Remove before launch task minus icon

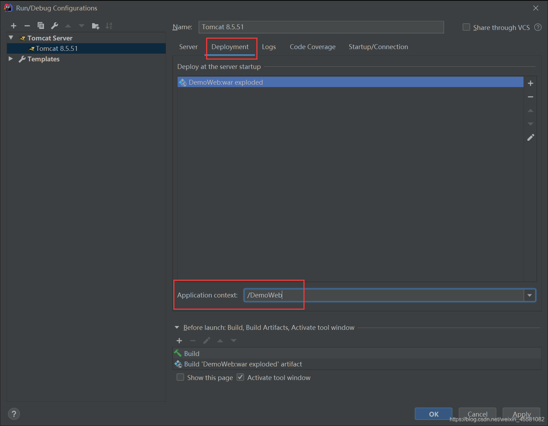pyautogui.click(x=193, y=341)
